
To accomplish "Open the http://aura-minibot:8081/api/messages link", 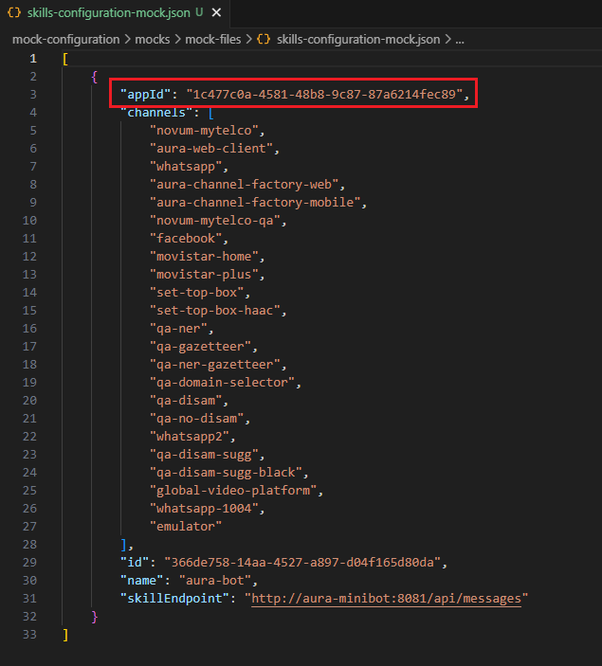I will 386,599.
